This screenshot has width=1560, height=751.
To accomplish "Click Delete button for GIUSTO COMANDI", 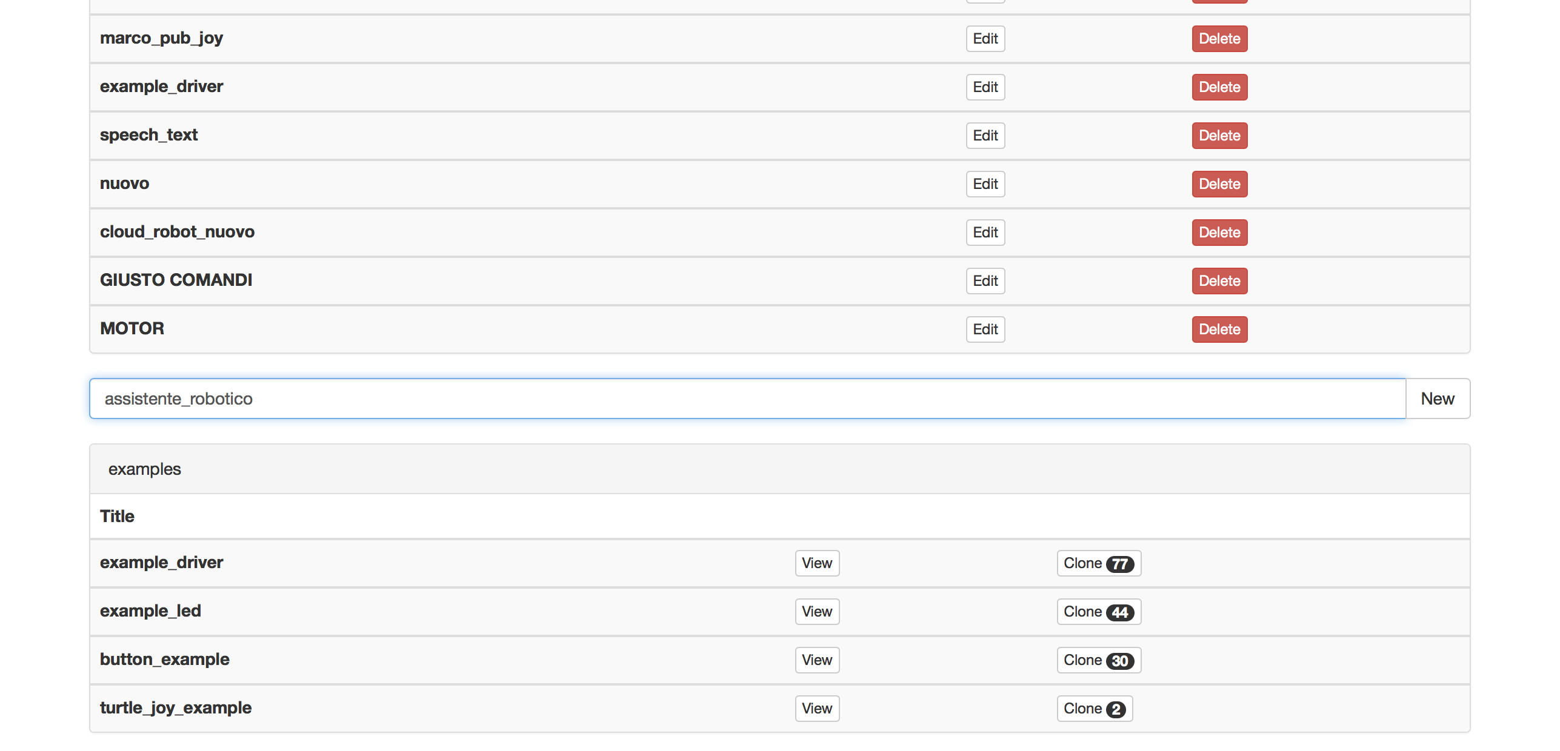I will pos(1219,280).
